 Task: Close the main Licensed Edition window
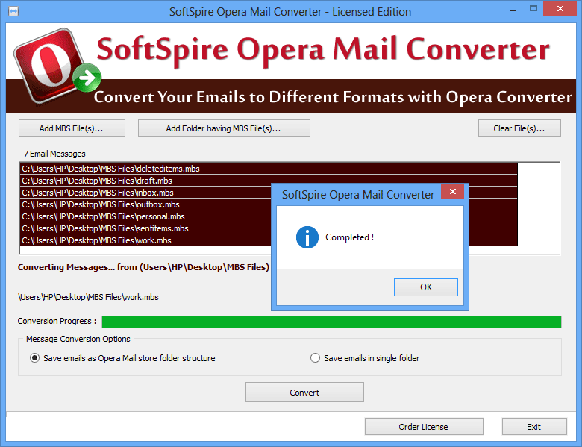tap(560, 8)
